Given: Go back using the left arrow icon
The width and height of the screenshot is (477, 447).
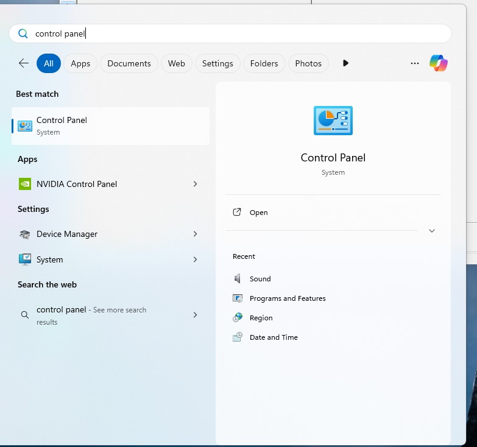Looking at the screenshot, I should 23,63.
